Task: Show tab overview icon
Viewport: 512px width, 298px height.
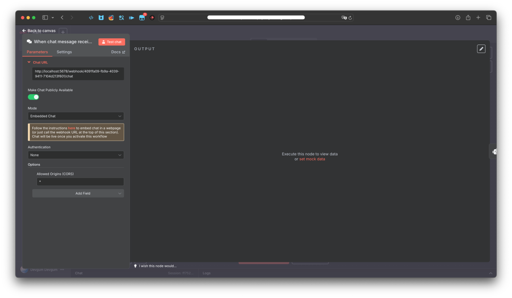Action: click(x=488, y=18)
